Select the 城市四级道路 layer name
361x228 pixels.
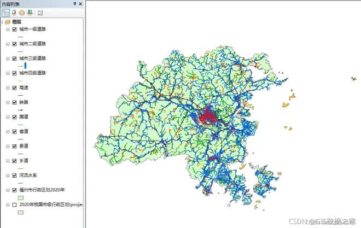pyautogui.click(x=32, y=73)
